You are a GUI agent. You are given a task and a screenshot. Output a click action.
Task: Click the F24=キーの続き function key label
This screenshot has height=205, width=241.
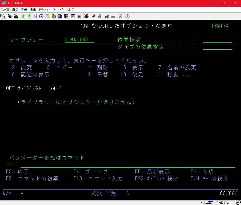(x=209, y=178)
